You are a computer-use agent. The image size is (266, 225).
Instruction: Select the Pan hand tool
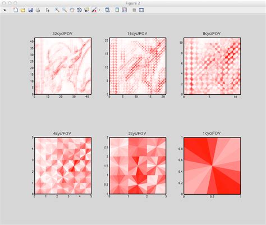72,10
